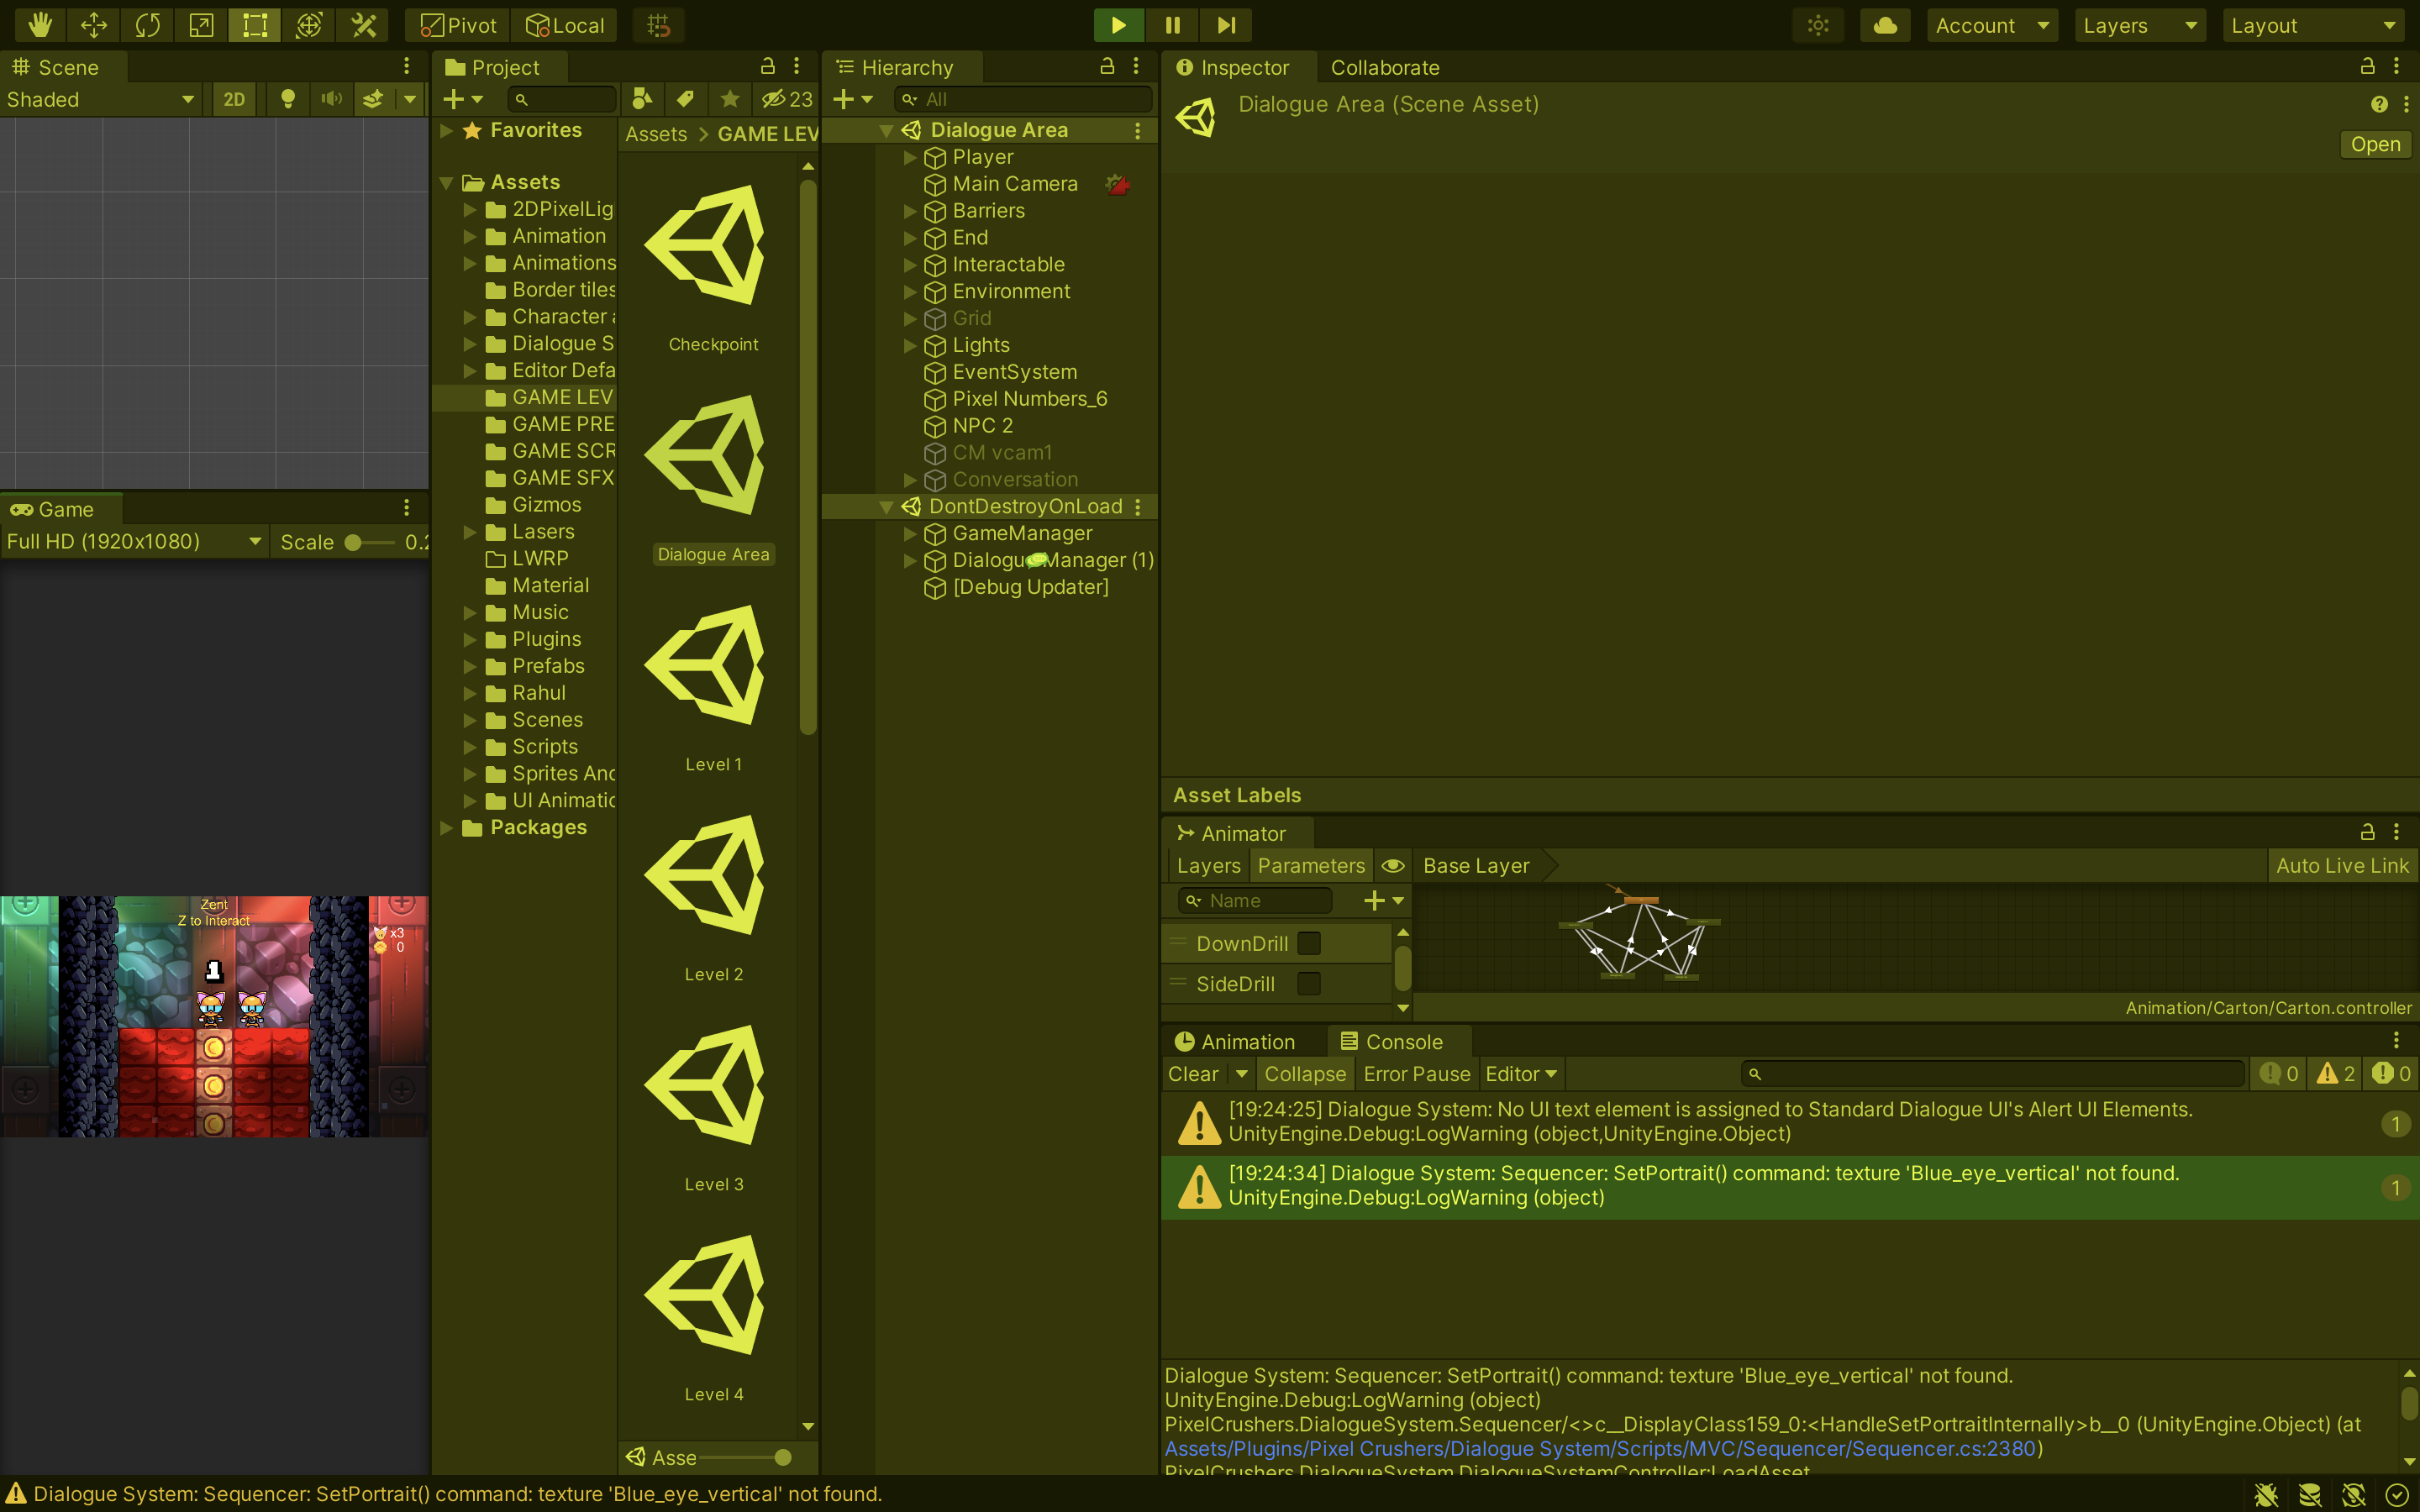The width and height of the screenshot is (2420, 1512).
Task: Lock the Project panel
Action: point(768,66)
